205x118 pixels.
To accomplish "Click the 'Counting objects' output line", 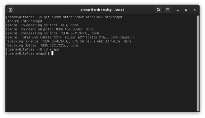I will tap(50, 29).
